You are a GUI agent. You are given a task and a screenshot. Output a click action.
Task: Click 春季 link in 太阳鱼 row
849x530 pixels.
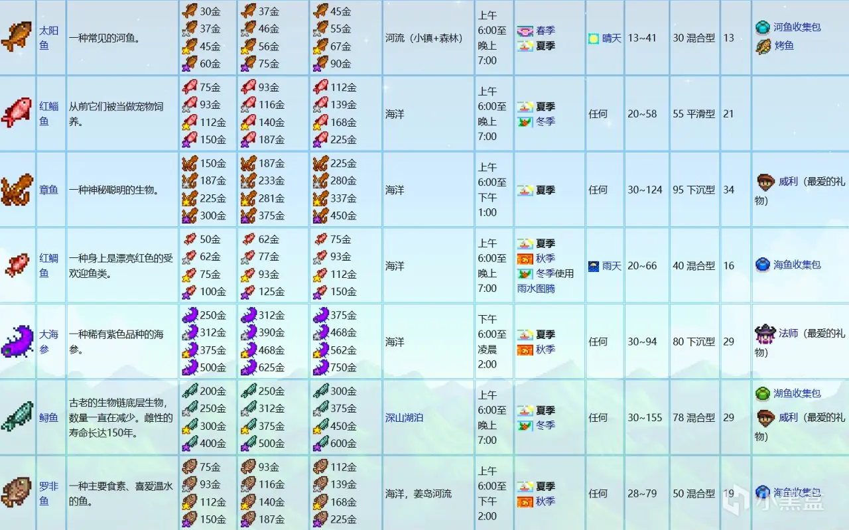(x=545, y=31)
